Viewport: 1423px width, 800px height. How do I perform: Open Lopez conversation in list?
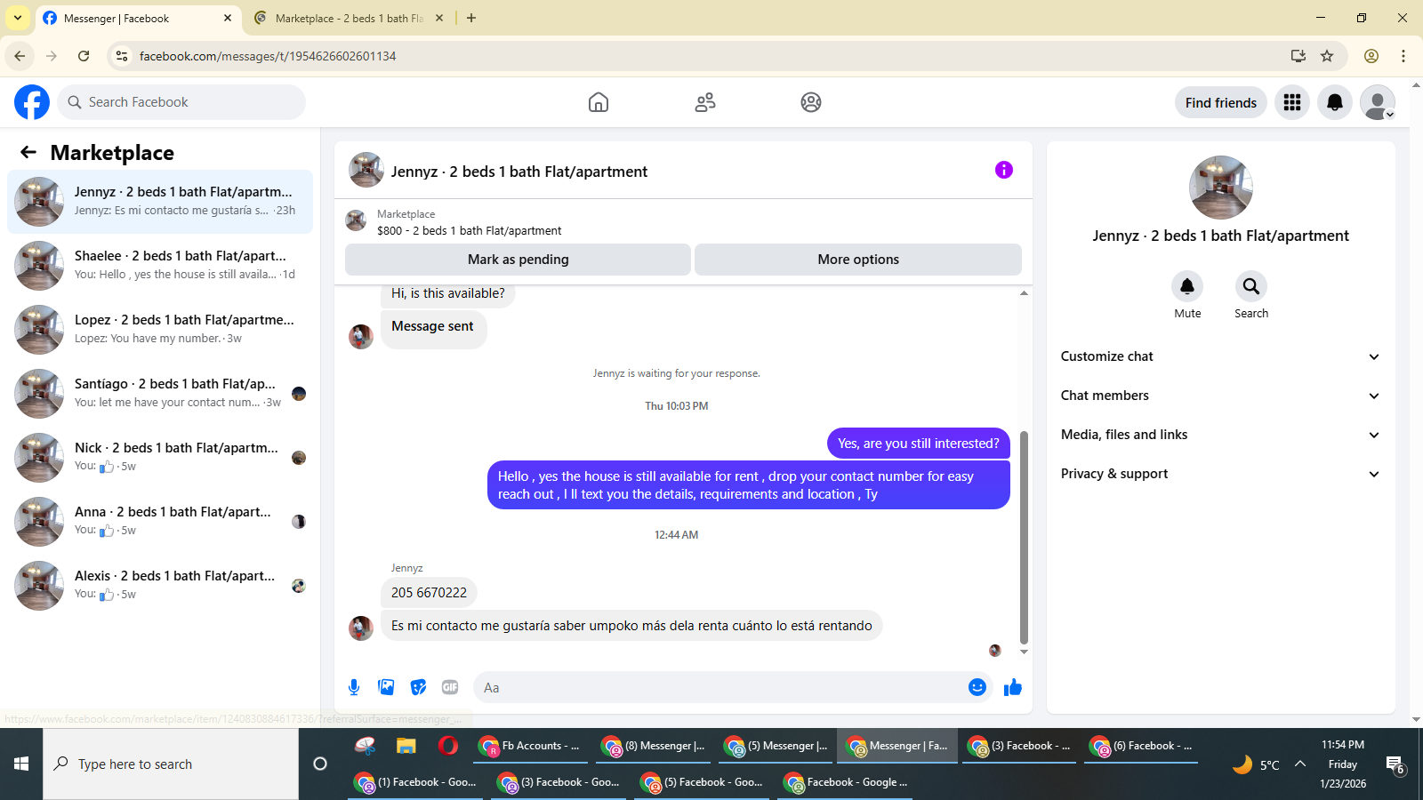coord(160,330)
